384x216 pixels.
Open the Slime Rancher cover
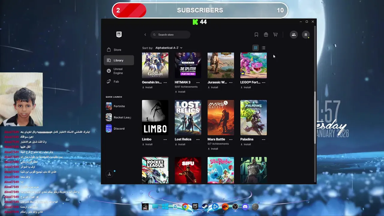(x=220, y=170)
